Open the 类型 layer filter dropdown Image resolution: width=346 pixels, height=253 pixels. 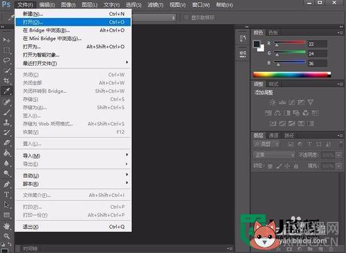pyautogui.click(x=266, y=144)
